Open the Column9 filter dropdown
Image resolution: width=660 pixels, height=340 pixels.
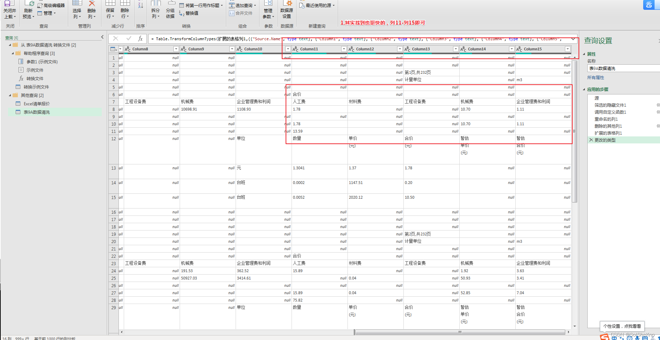(232, 49)
